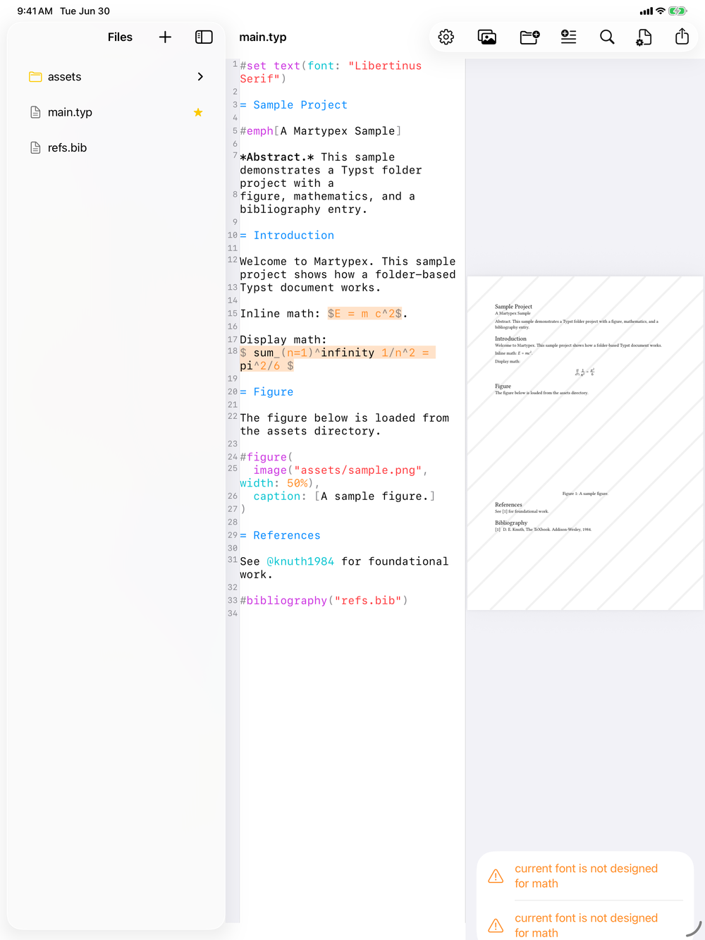The height and width of the screenshot is (940, 705).
Task: Click the yellow folder icon for assets
Action: tap(35, 76)
